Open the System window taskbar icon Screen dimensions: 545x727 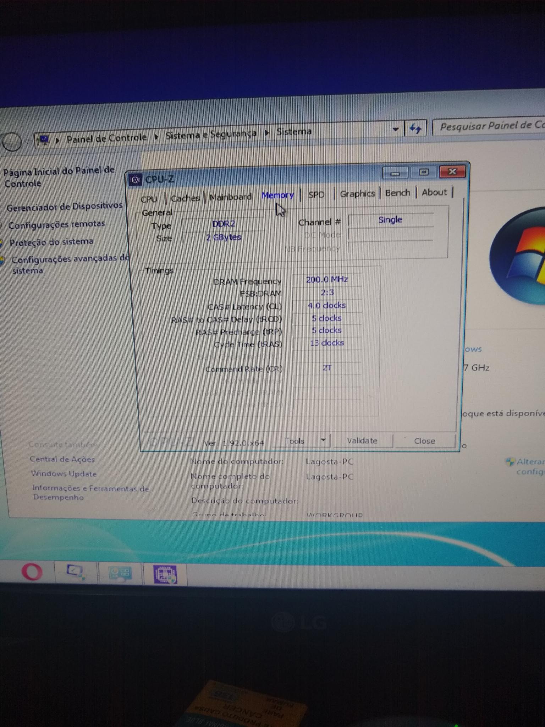(x=76, y=572)
